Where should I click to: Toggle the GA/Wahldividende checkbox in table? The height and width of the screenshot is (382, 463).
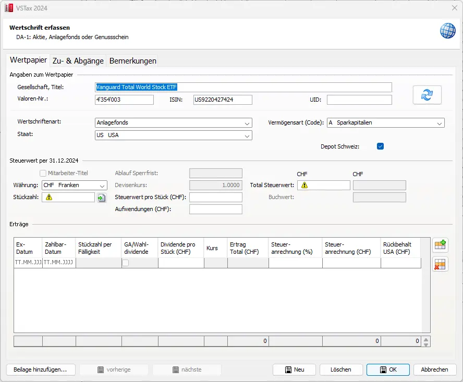pyautogui.click(x=126, y=263)
